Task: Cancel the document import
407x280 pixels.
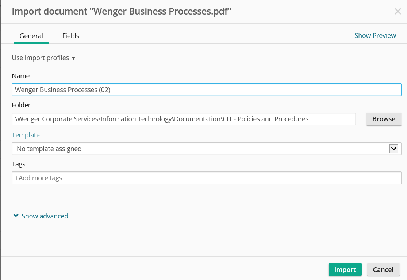Action: pos(383,269)
